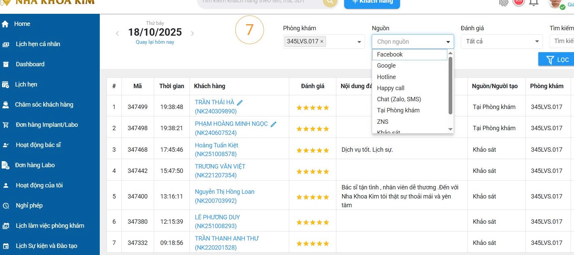Choose the Hotline source option
The width and height of the screenshot is (574, 255).
point(386,77)
